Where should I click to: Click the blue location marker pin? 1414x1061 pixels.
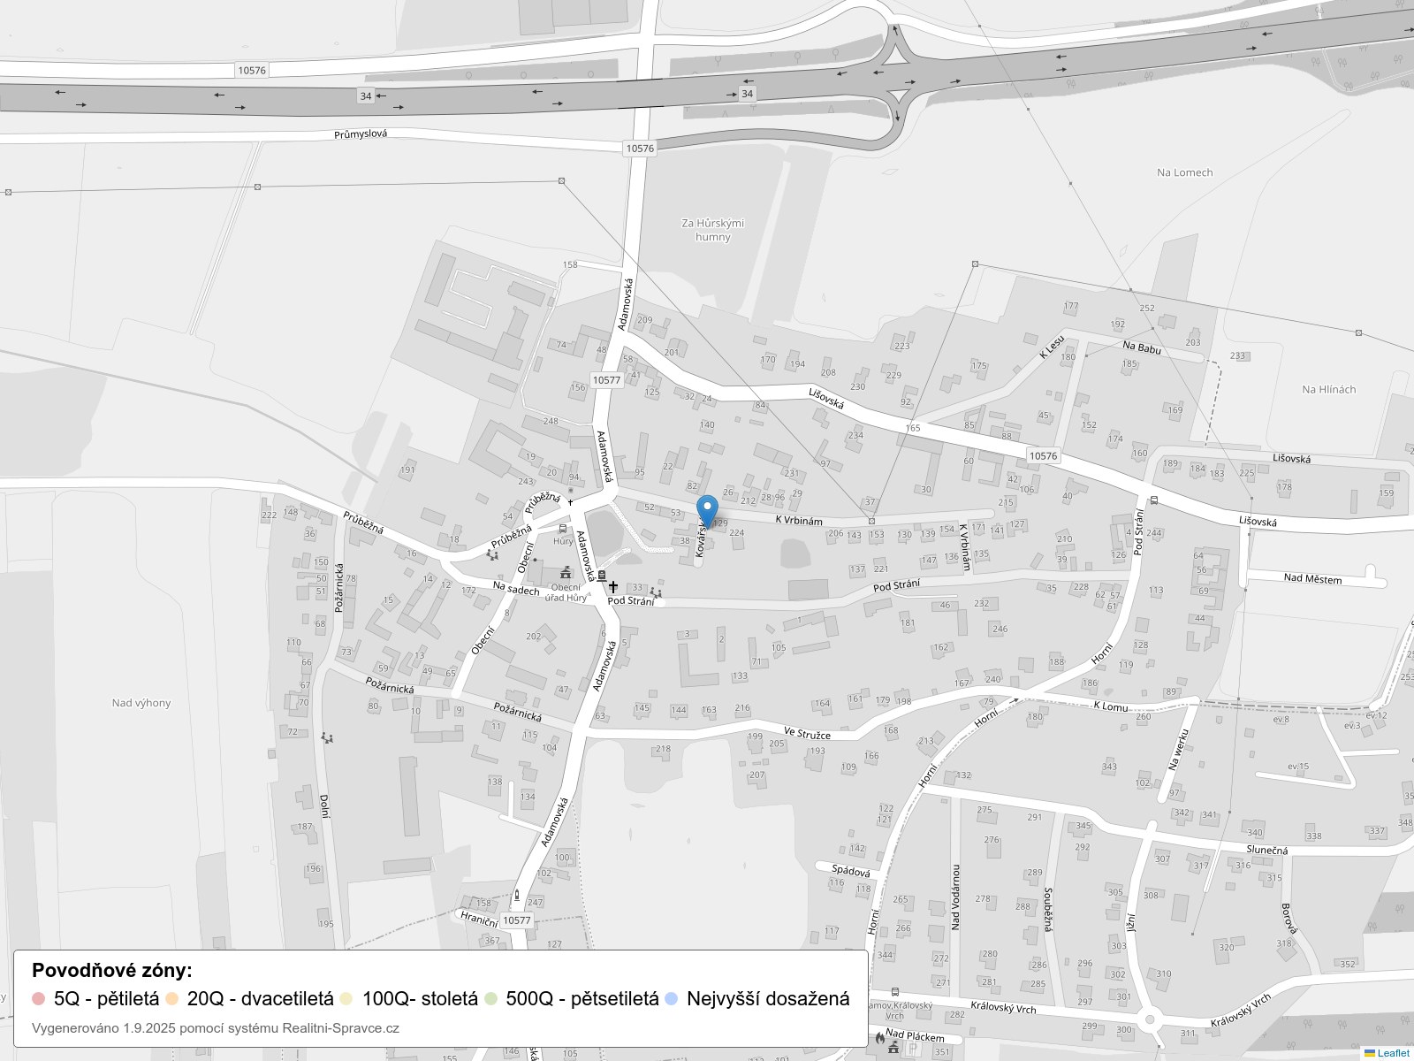coord(707,511)
